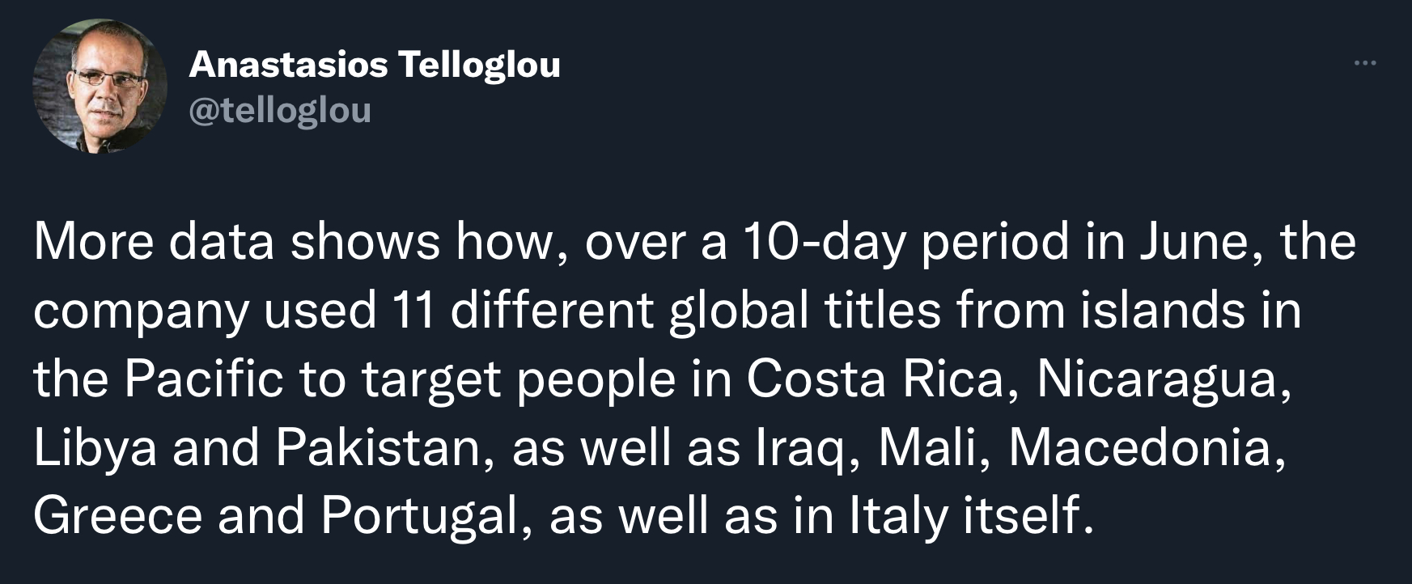The image size is (1412, 584).
Task: Click the word "Pacific" in the tweet
Action: 203,379
